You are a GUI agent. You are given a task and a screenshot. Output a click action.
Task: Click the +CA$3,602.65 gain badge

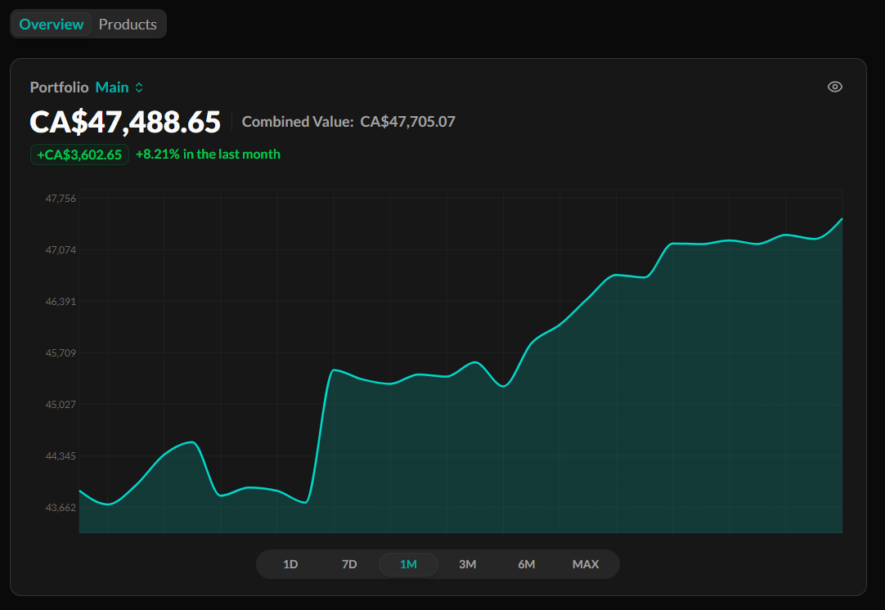click(79, 155)
